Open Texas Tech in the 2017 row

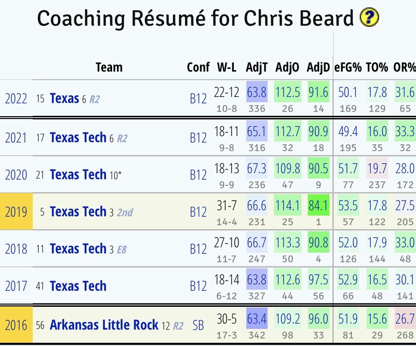(78, 286)
